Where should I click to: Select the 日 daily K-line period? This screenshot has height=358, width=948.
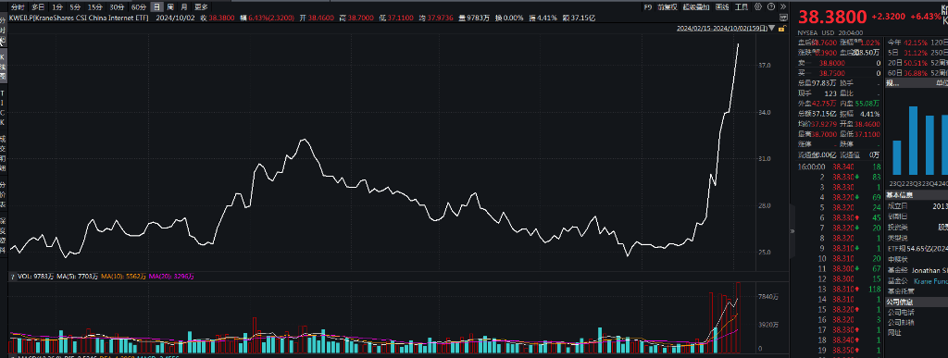click(156, 7)
